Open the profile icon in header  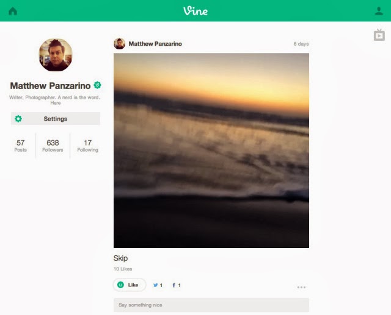click(379, 11)
